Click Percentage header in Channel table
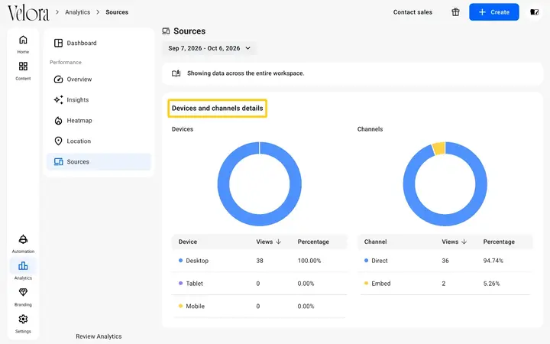550x344 pixels. 499,242
